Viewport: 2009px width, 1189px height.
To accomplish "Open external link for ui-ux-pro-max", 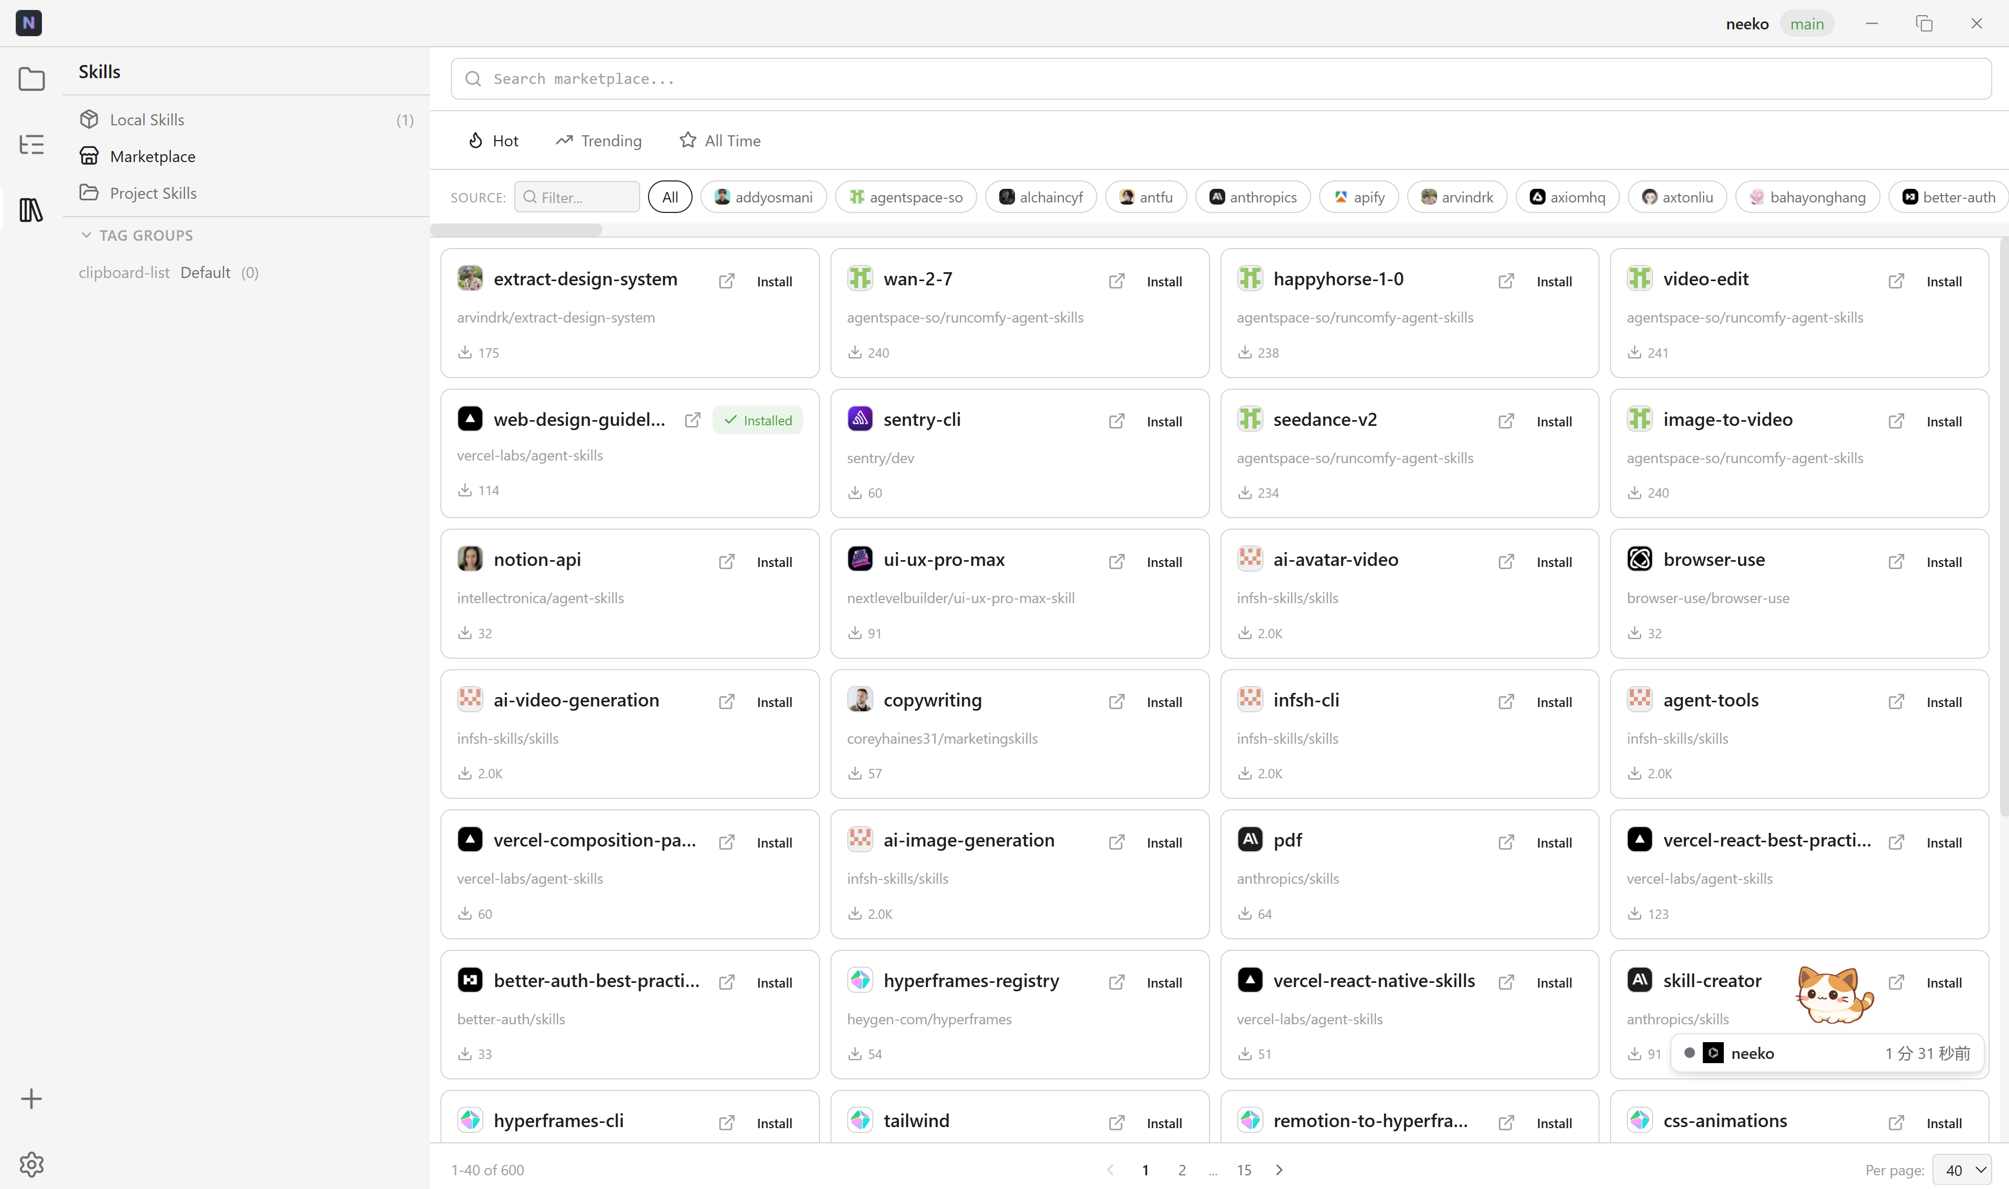I will [x=1116, y=562].
